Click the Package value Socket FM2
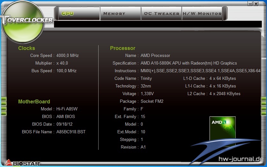Screen dimensions: 267x167 coord(152,101)
